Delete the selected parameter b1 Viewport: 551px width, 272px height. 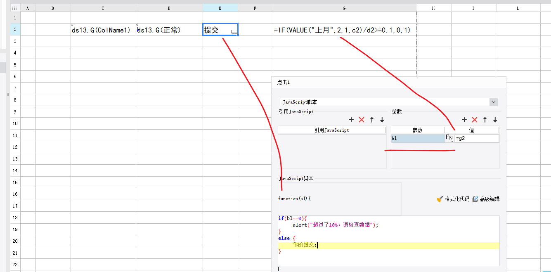point(475,120)
